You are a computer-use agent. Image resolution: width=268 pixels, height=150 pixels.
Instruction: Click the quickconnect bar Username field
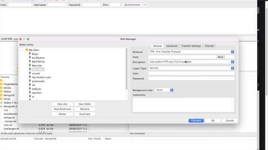(x=57, y=5)
